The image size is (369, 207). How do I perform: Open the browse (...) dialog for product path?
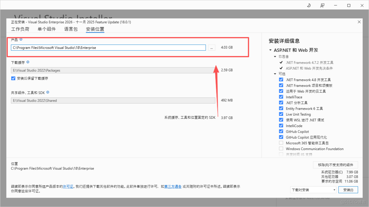tap(212, 47)
